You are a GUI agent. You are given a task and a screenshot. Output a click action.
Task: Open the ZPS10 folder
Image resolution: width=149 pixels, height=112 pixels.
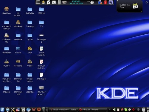tap(41, 10)
